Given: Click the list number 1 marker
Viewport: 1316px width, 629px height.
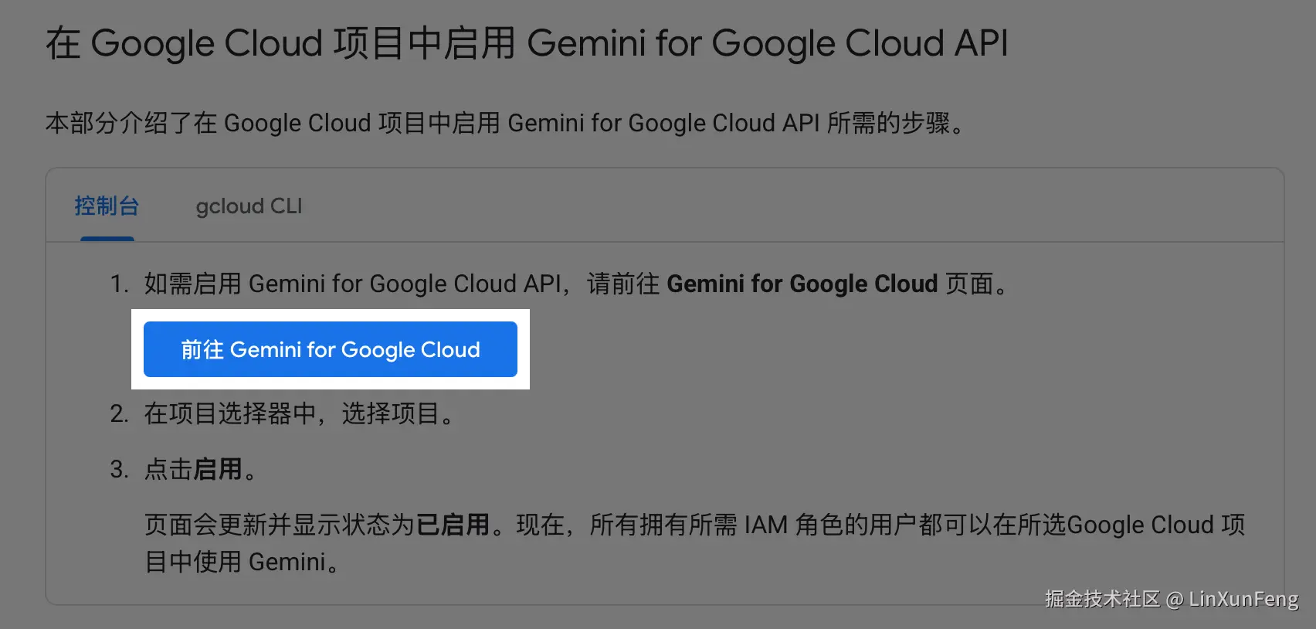Looking at the screenshot, I should [118, 284].
